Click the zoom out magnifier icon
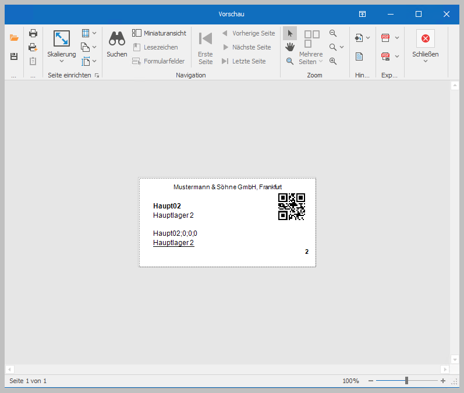Viewport: 464px width, 393px height. coord(333,33)
